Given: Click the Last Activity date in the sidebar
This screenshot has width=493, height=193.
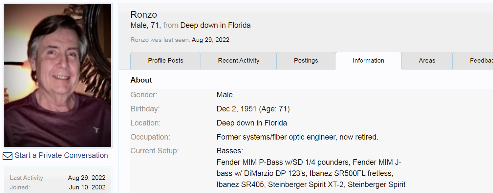Looking at the screenshot, I should coord(87,178).
